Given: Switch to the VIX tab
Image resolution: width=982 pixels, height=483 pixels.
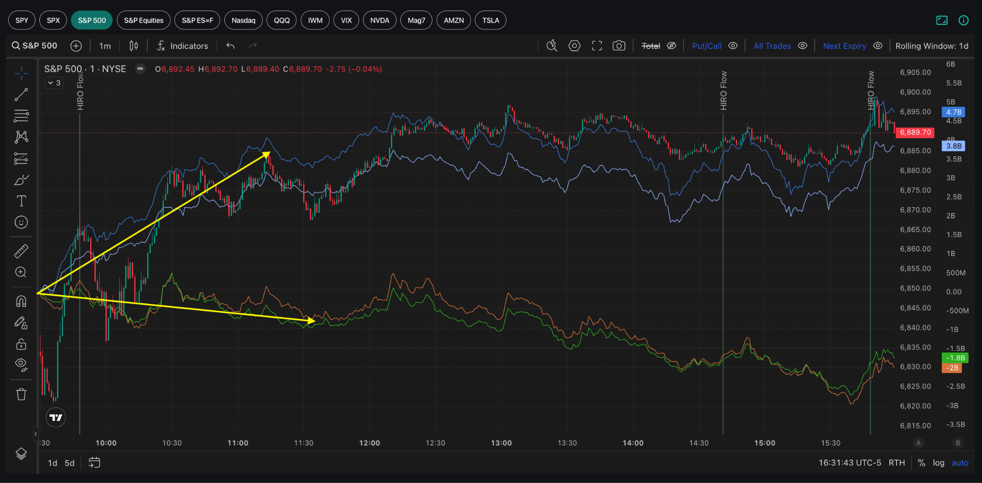Looking at the screenshot, I should pyautogui.click(x=346, y=20).
